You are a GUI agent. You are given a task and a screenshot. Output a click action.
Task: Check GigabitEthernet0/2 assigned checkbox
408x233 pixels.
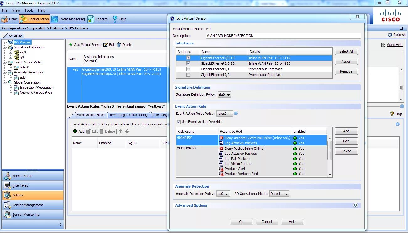(x=188, y=75)
